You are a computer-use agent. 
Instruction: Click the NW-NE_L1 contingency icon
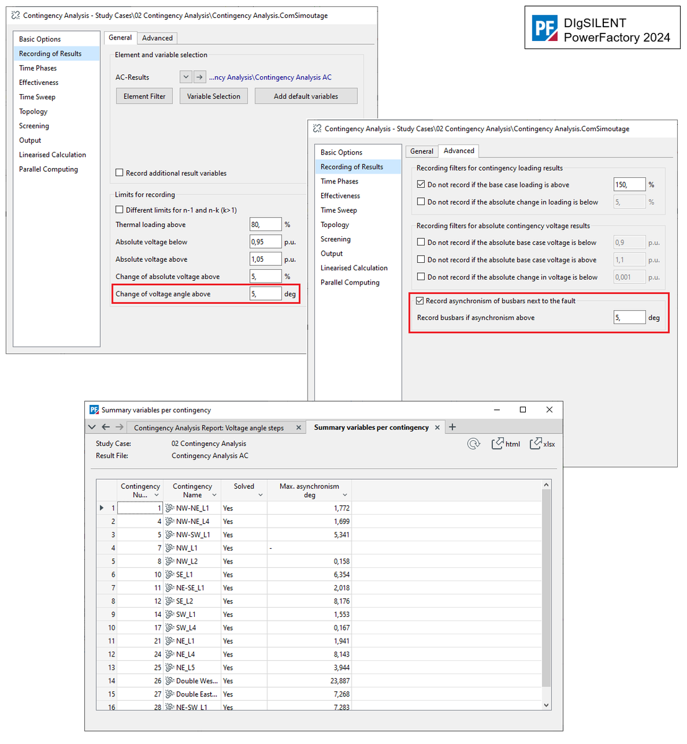coord(169,508)
